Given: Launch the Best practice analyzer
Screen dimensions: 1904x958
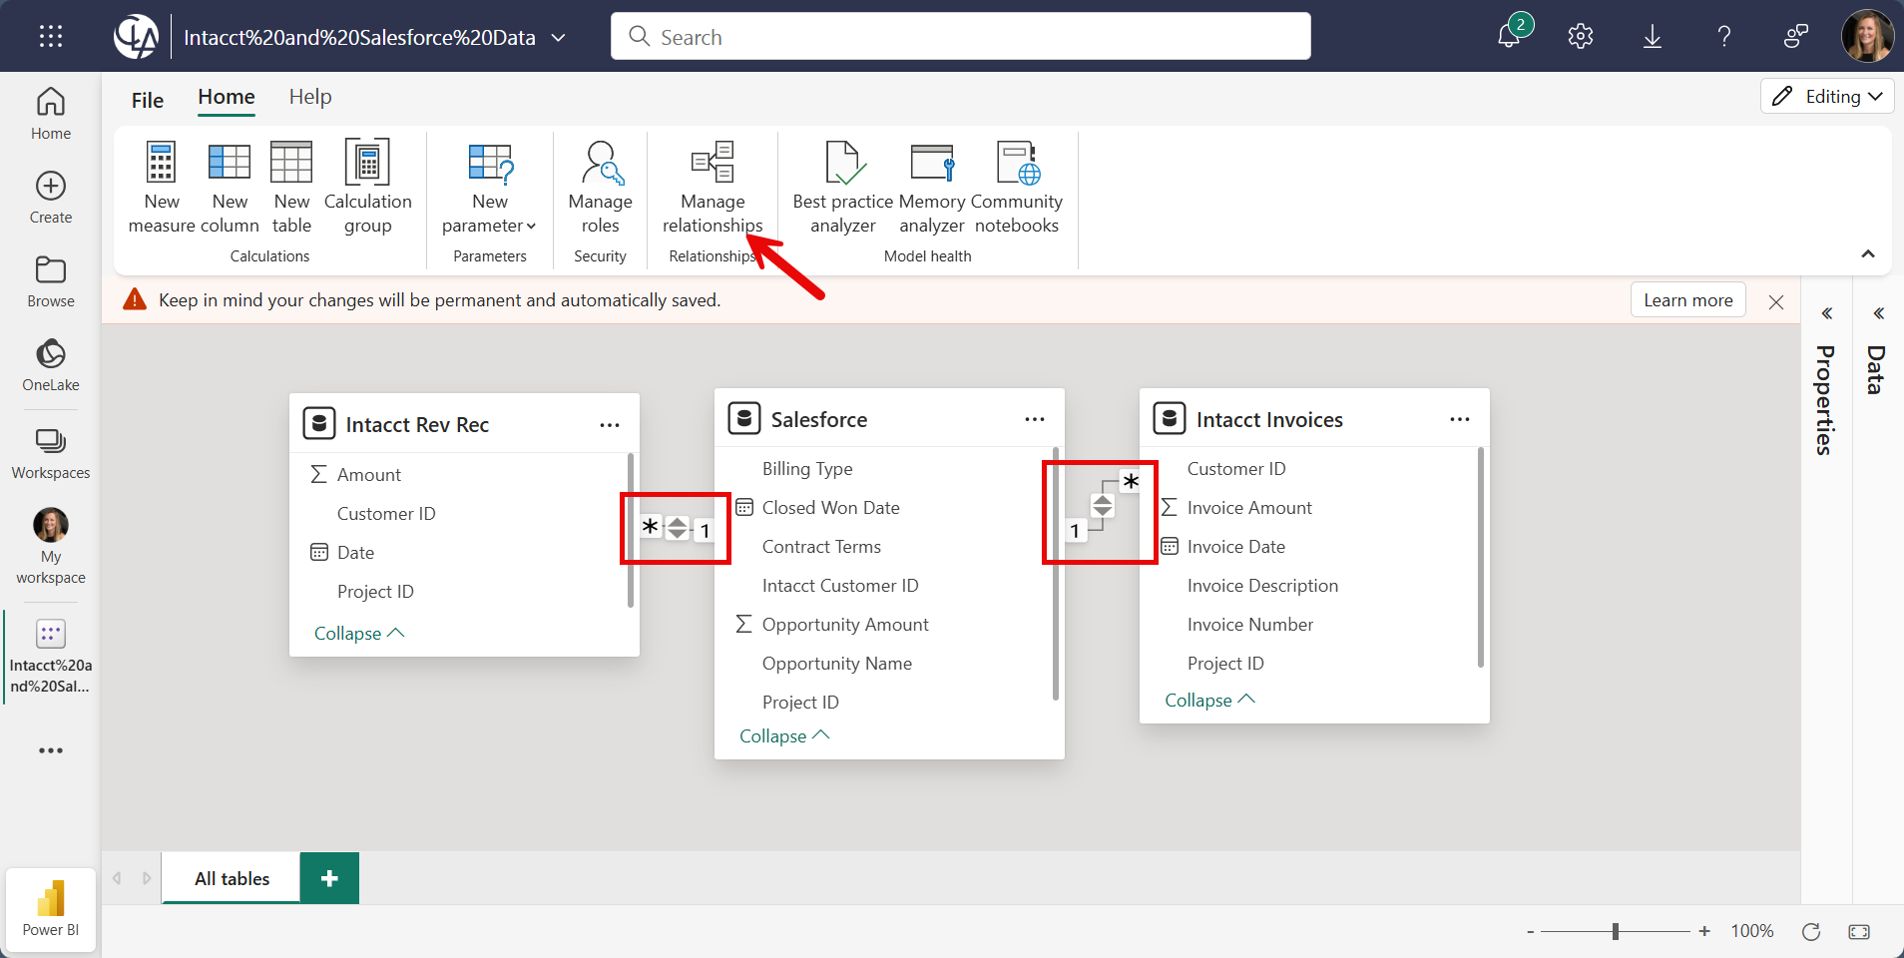Looking at the screenshot, I should 842,187.
